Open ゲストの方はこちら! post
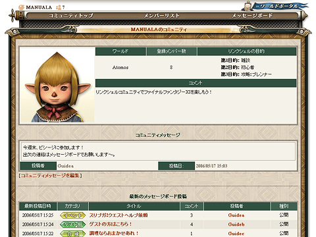316x237 pixels. pyautogui.click(x=111, y=224)
